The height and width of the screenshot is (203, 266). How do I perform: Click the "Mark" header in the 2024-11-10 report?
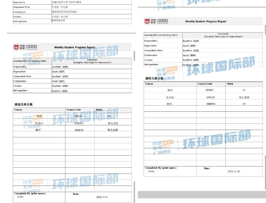[x=230, y=84]
